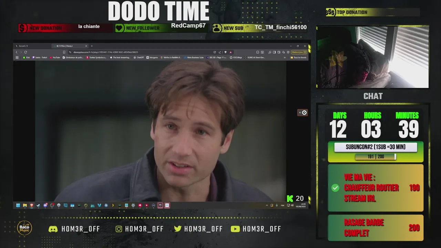Open the KLING AI bookmark
Image resolution: width=441 pixels, height=248 pixels.
coord(254,58)
